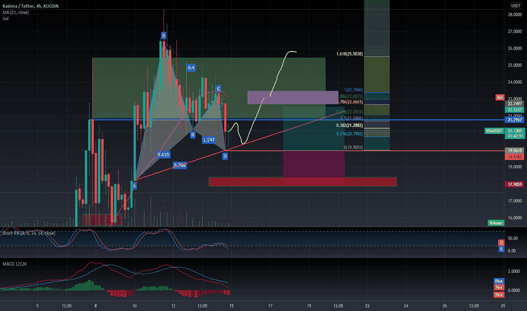The image size is (527, 311).
Task: Click the gray 19.9618 price tag
Action: 515,150
